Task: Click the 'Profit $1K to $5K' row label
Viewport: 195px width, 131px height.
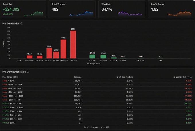Action: click(12, 115)
